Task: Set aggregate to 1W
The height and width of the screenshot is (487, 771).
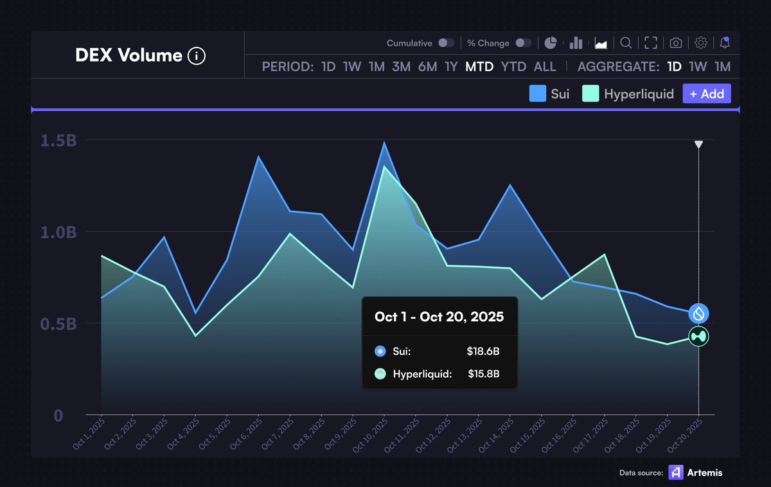Action: (698, 66)
